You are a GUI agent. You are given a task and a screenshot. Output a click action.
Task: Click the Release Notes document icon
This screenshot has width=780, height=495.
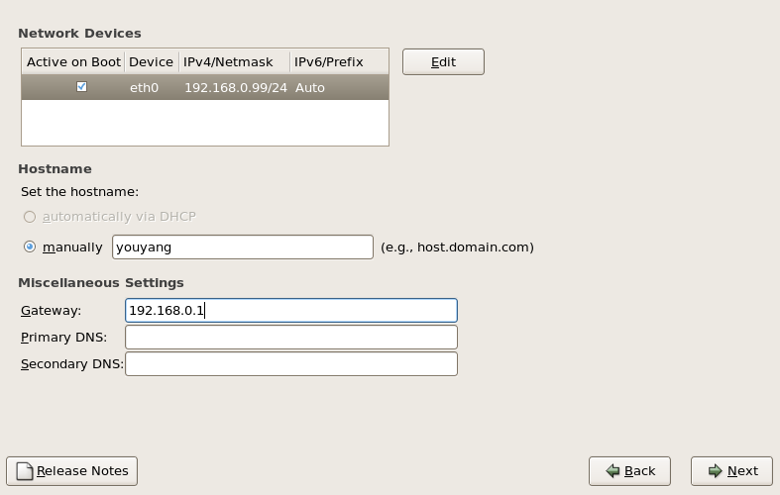coord(25,471)
